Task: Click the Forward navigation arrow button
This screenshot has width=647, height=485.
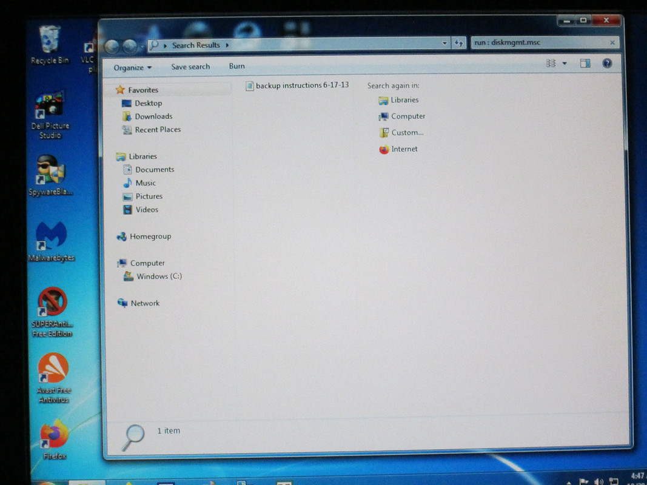Action: (130, 47)
